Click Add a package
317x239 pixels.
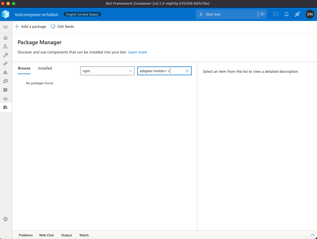(30, 26)
